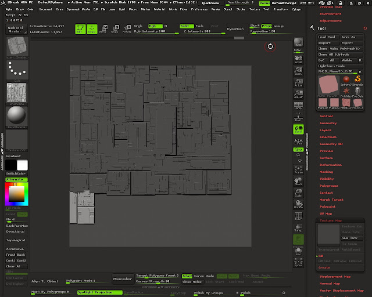Select the Sphere3D tool icon
Viewport: 372px width, 297px height.
346,81
